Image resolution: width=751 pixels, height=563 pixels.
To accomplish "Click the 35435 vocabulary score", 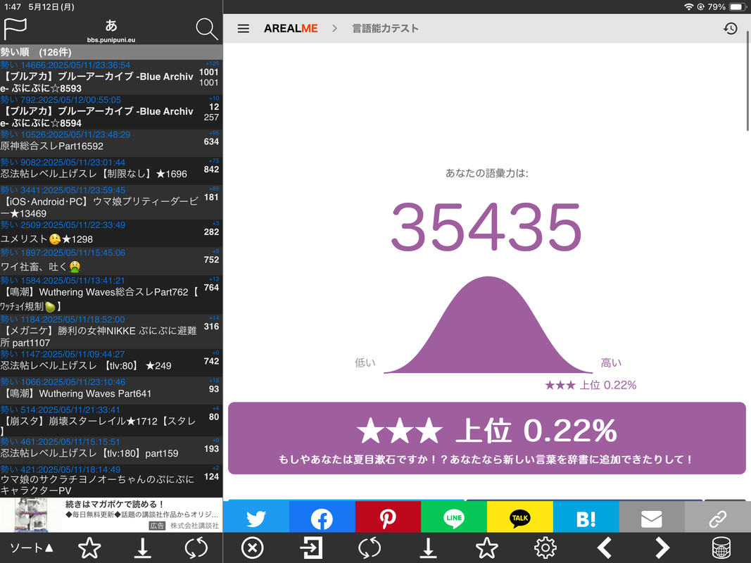I will tap(486, 227).
